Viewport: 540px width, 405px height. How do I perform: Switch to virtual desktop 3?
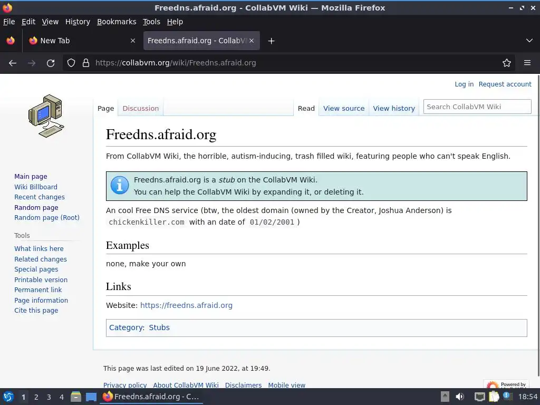click(x=49, y=397)
